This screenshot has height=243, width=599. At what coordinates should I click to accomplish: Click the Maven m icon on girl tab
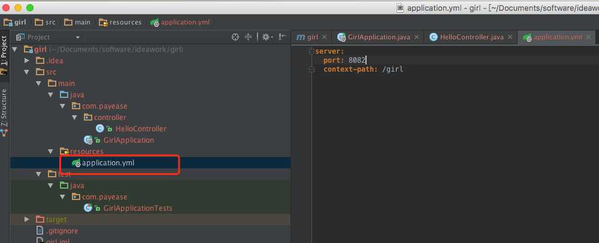point(301,37)
